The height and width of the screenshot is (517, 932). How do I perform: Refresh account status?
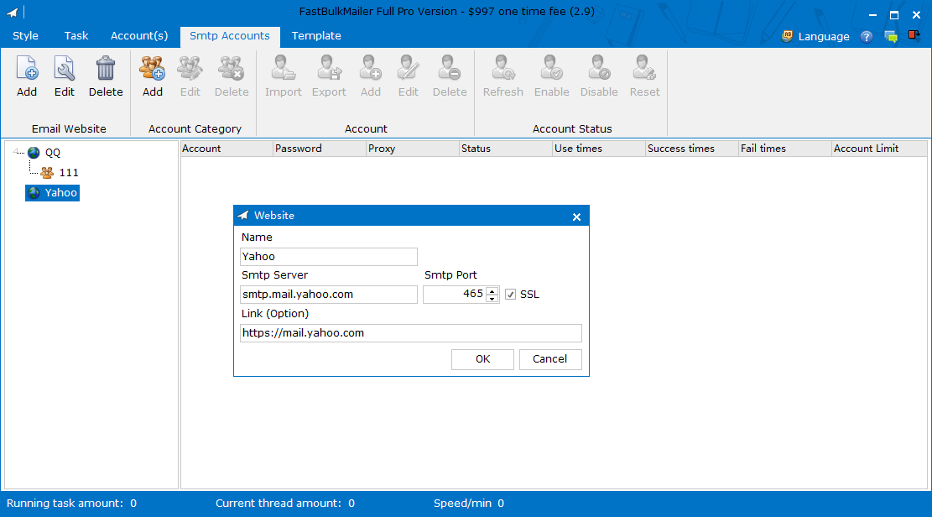pyautogui.click(x=502, y=76)
